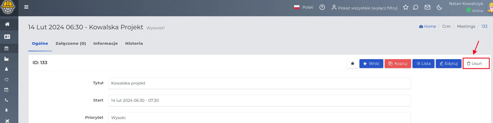Open the contact card sidebar icon
Image resolution: width=493 pixels, height=123 pixels.
(7, 37)
